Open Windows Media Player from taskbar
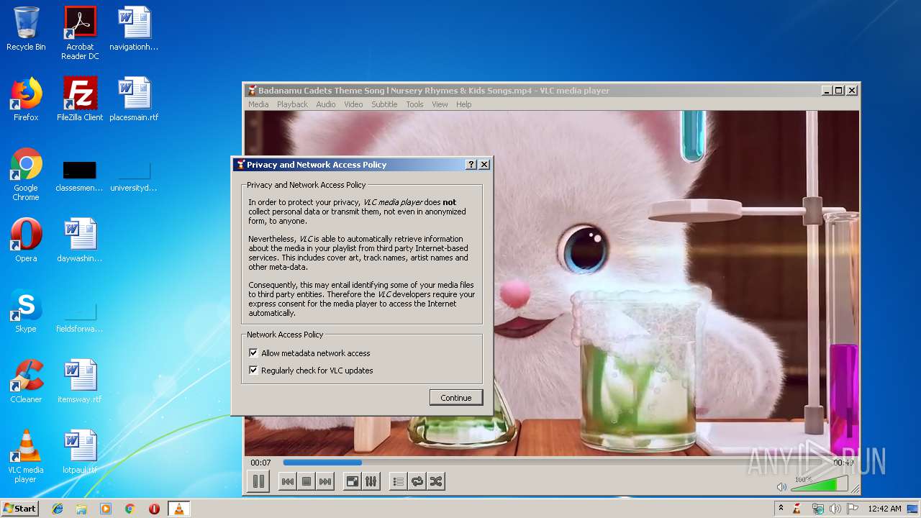921x518 pixels. click(x=106, y=509)
